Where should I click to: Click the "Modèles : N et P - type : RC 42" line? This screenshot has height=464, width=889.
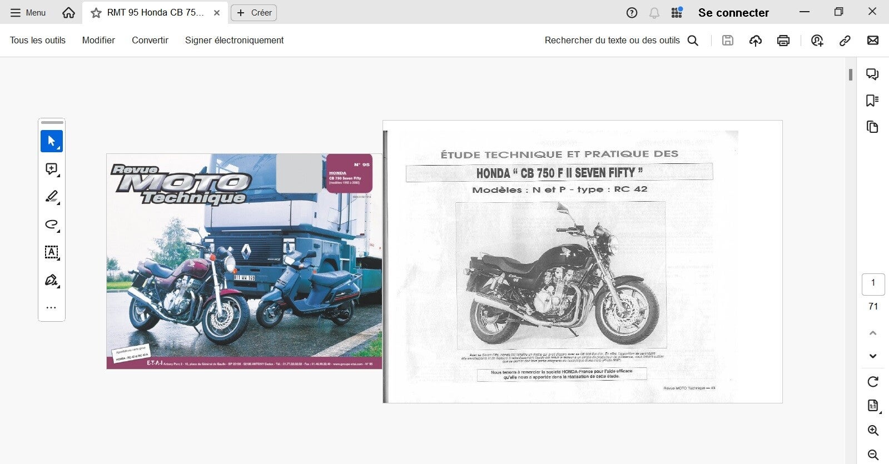[x=560, y=189]
